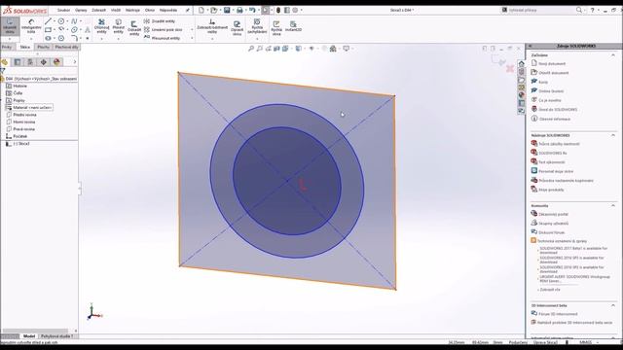The image size is (623, 350).
Task: Click the Rapid Sketch tool
Action: (276, 28)
